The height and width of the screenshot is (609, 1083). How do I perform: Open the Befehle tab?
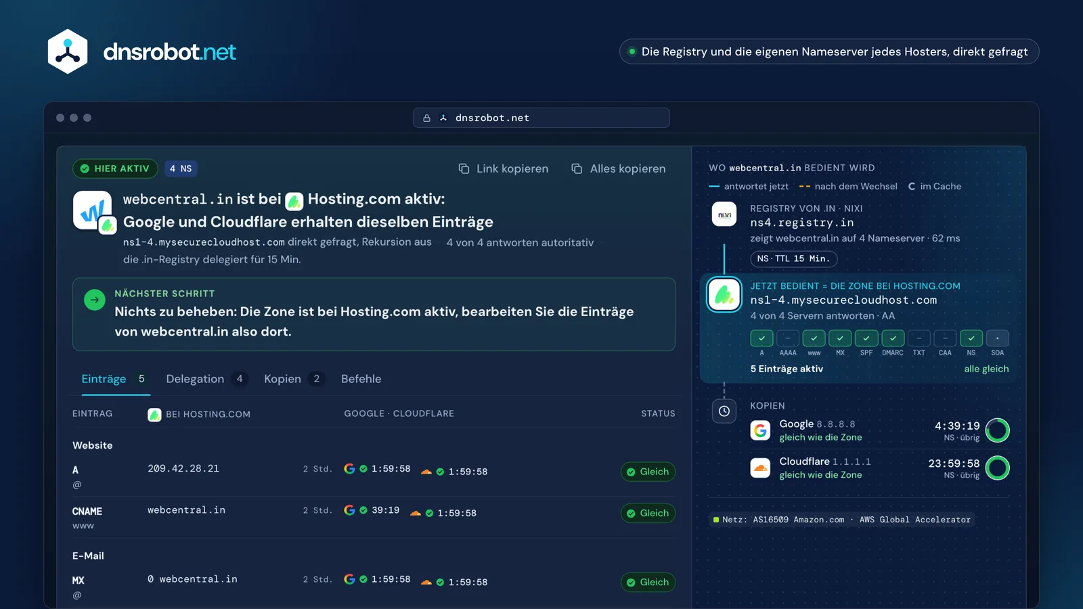361,379
